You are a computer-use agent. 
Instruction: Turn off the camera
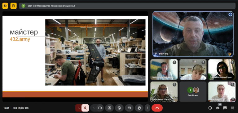(x=100, y=108)
